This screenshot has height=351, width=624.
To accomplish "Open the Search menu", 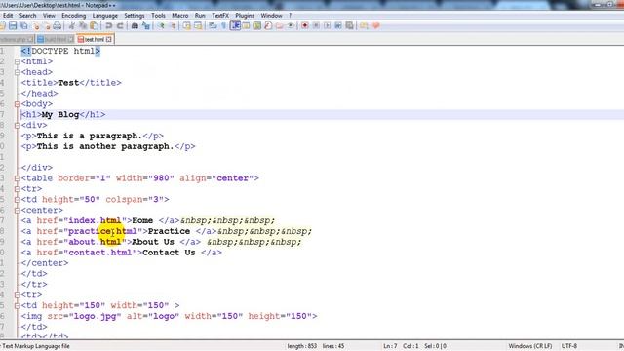I will click(28, 16).
